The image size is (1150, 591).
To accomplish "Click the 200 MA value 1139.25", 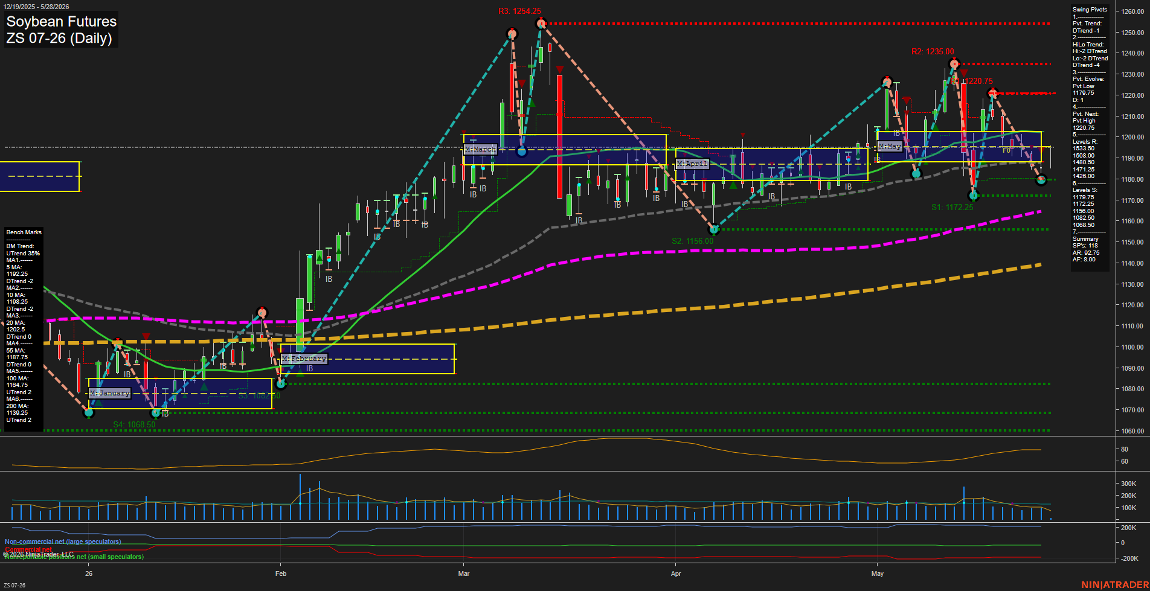I will click(17, 413).
